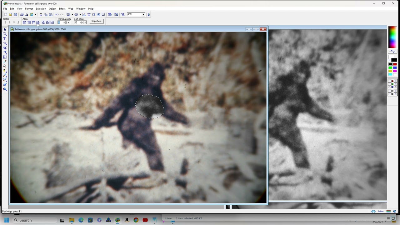Decrease brightness with minus button

390,91
